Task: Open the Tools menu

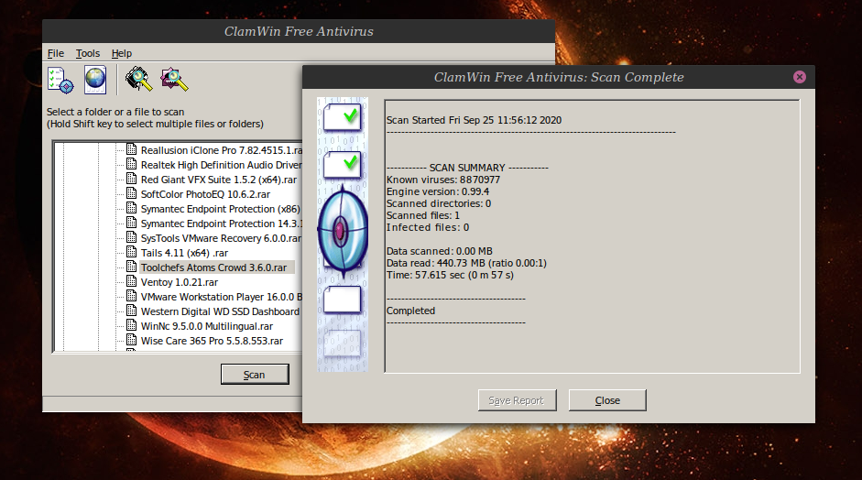Action: 88,53
